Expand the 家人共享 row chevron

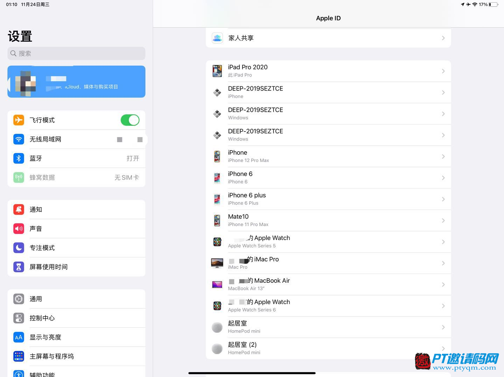pyautogui.click(x=443, y=38)
